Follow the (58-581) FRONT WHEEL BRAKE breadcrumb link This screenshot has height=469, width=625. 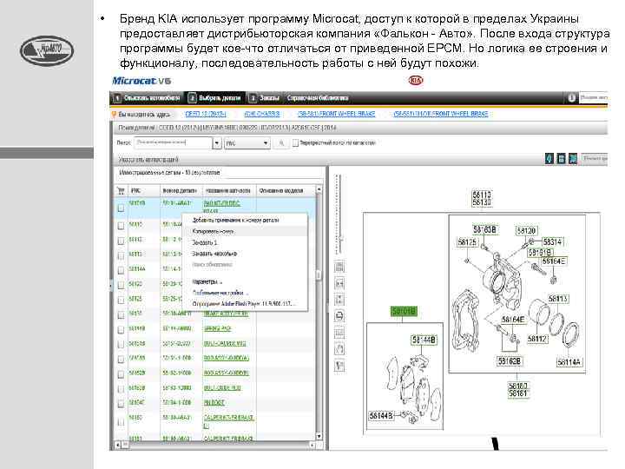click(337, 114)
